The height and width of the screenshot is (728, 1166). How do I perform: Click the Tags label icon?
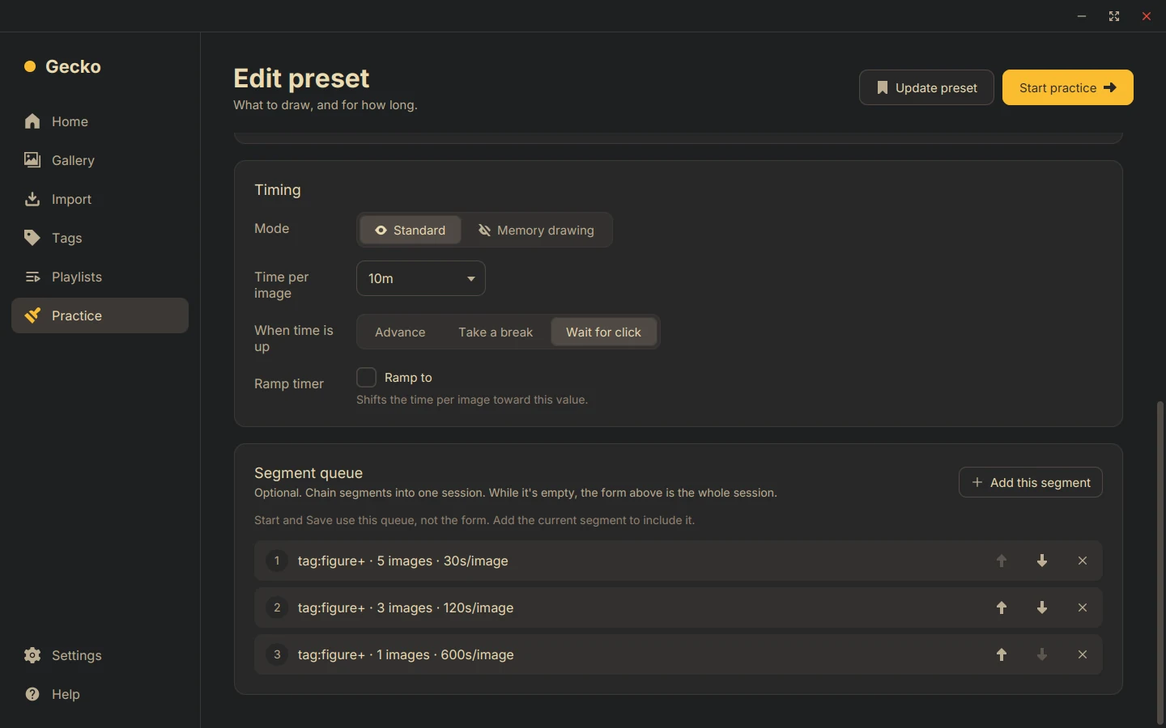click(32, 238)
